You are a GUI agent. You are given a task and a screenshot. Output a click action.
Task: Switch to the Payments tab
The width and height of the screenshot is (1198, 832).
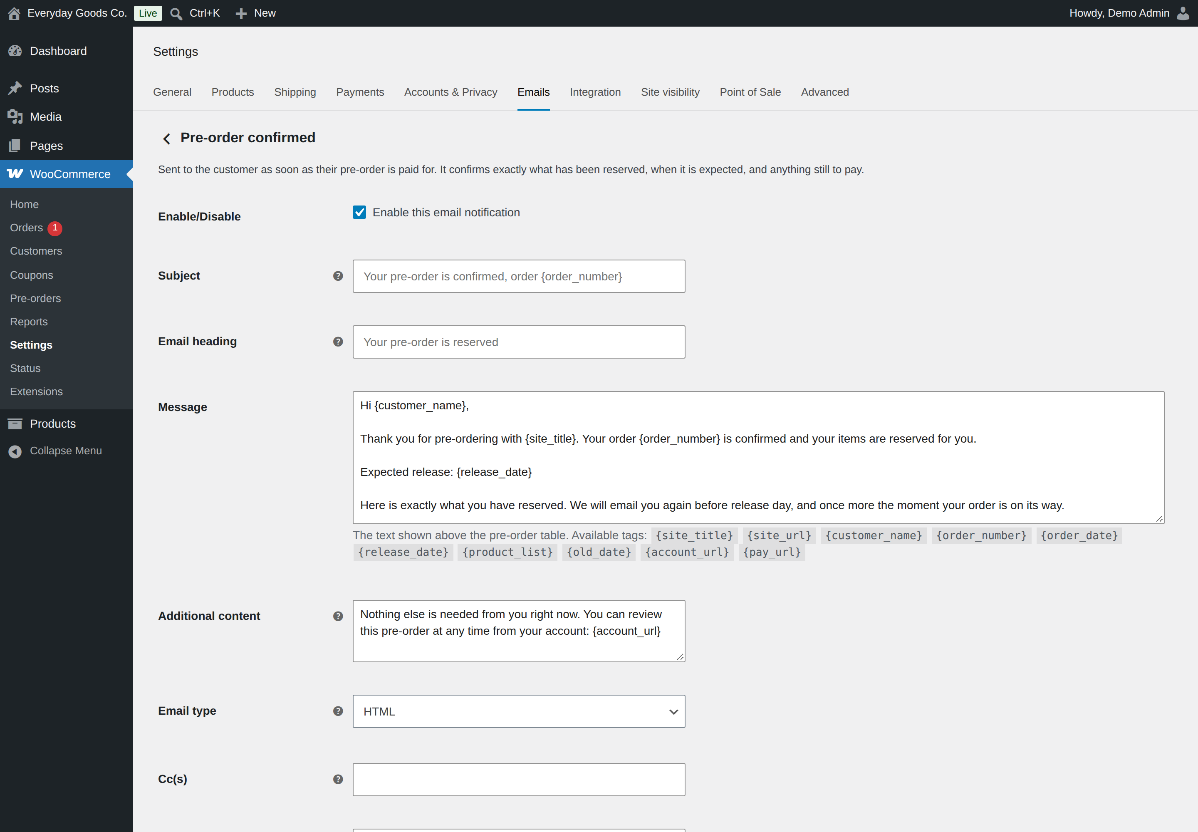pos(360,92)
